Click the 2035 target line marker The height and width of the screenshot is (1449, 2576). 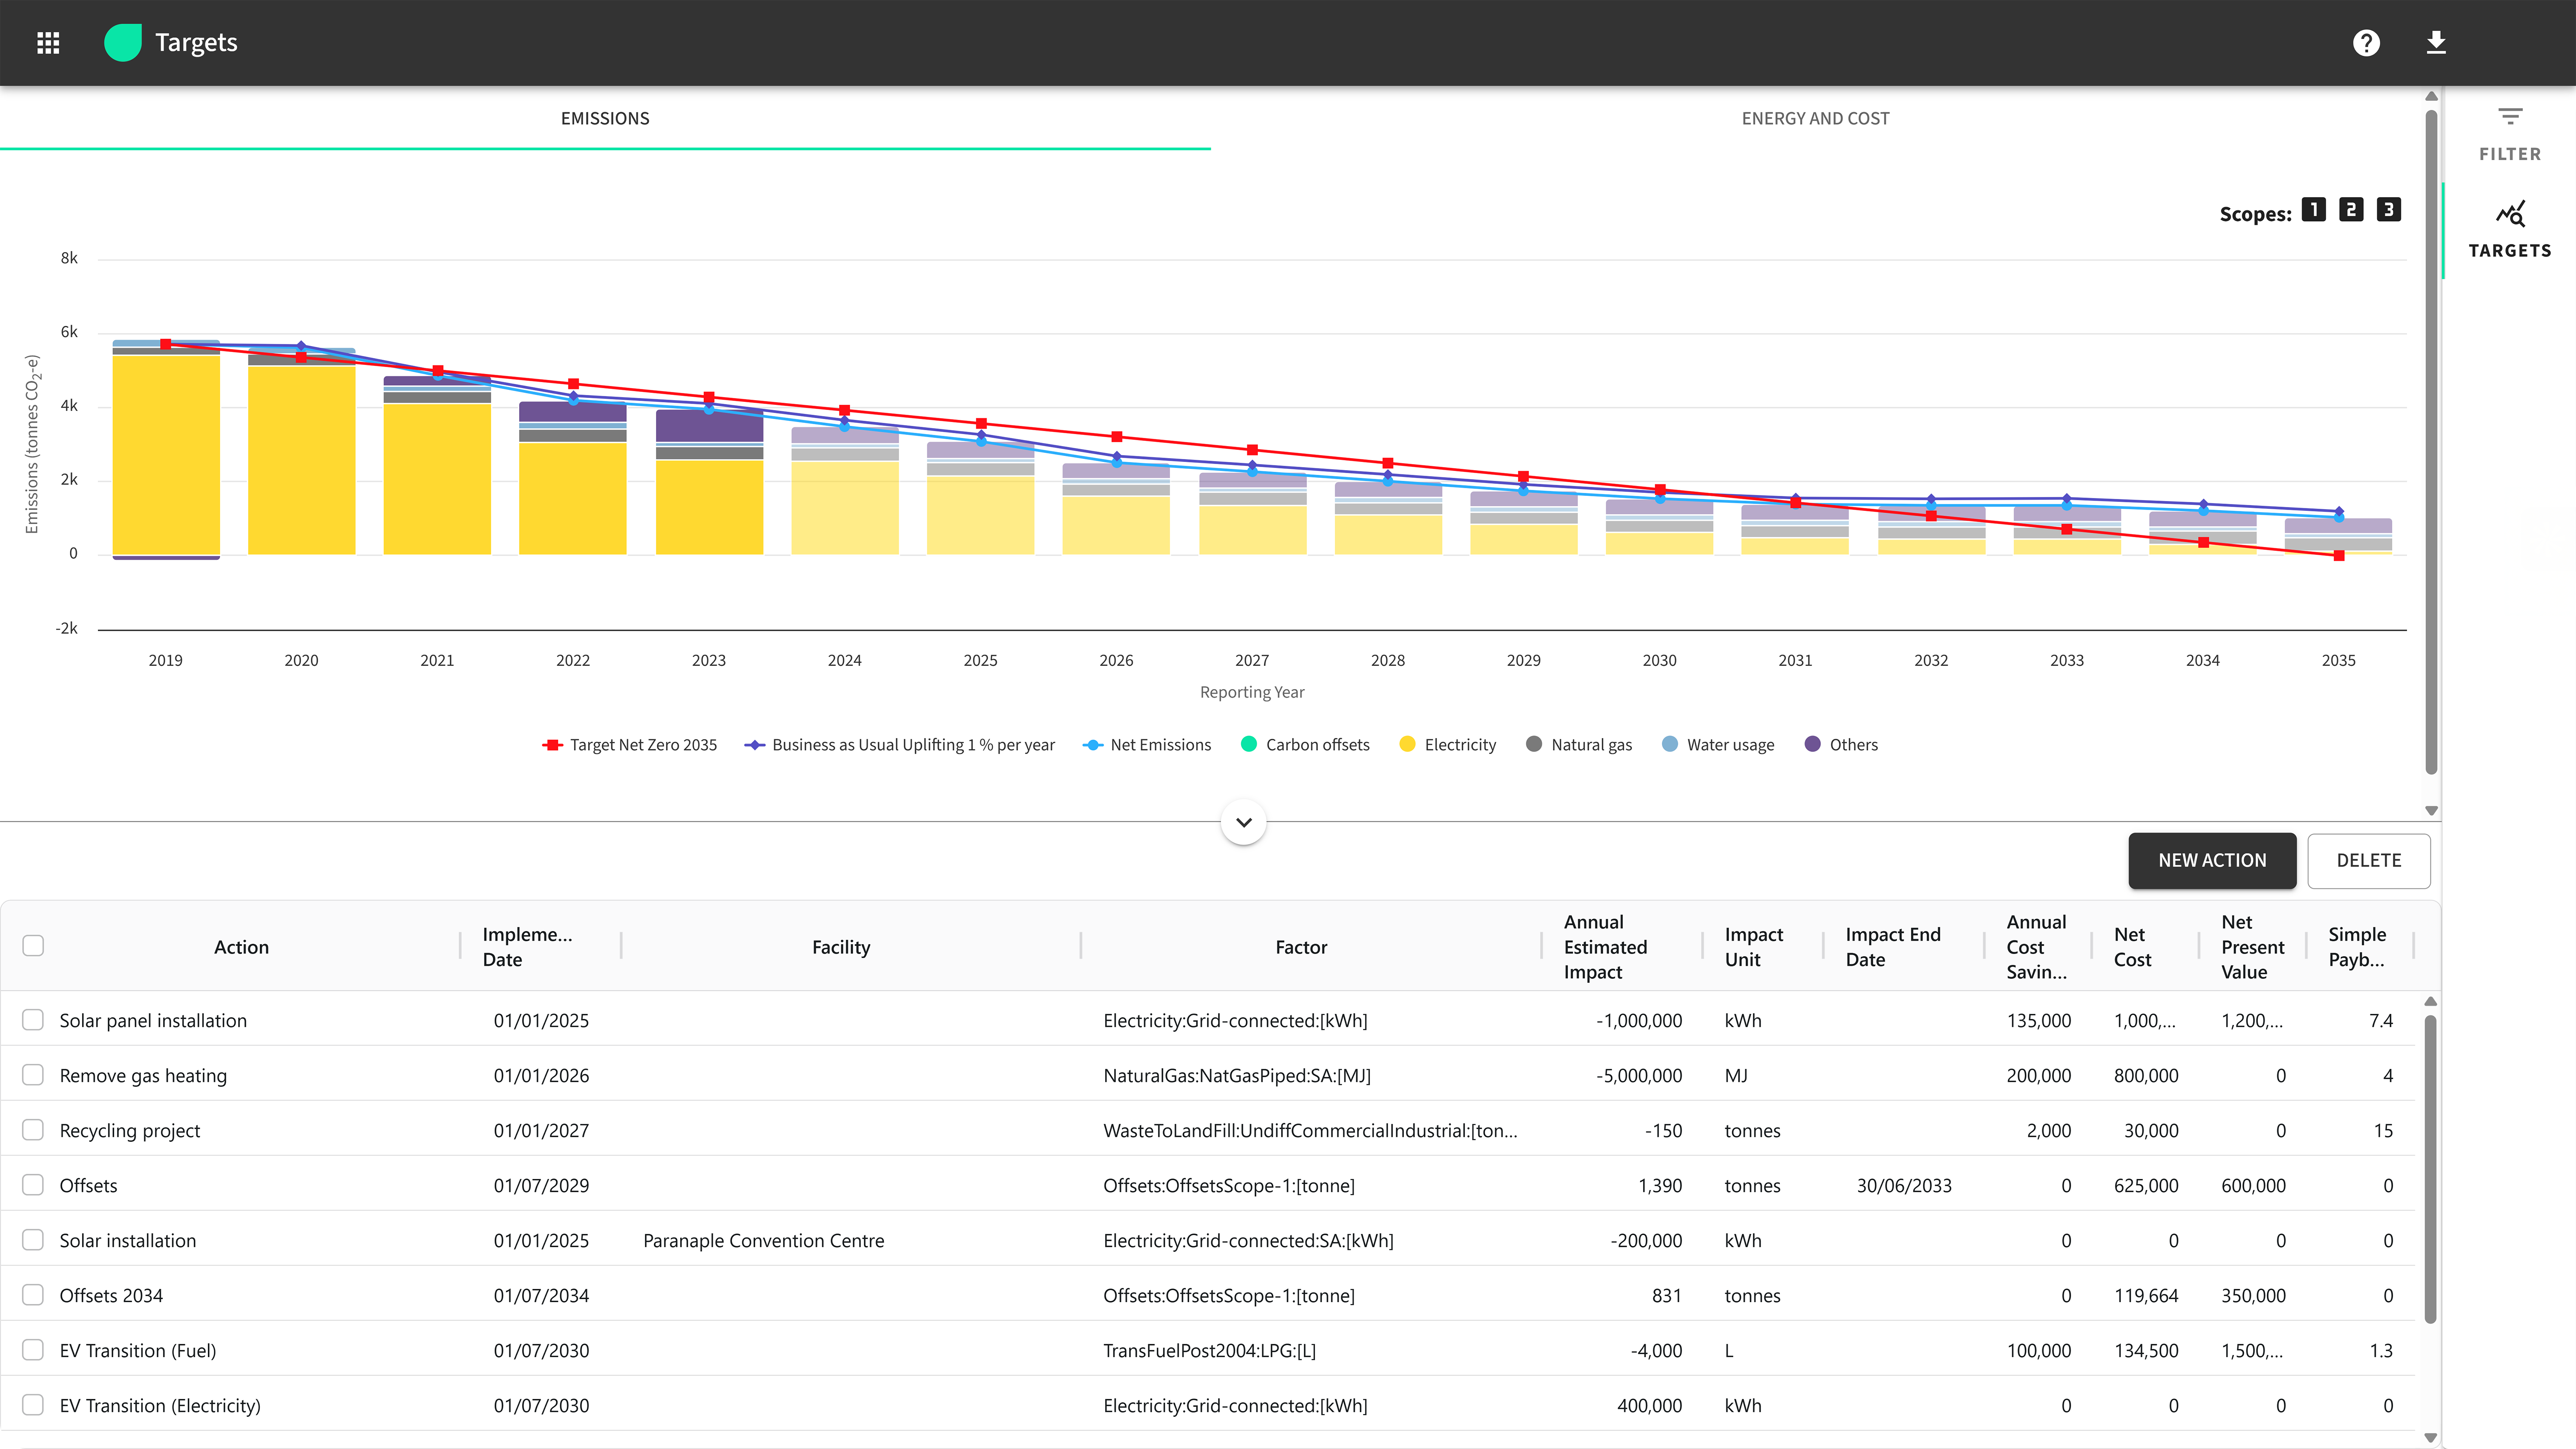click(x=2339, y=556)
